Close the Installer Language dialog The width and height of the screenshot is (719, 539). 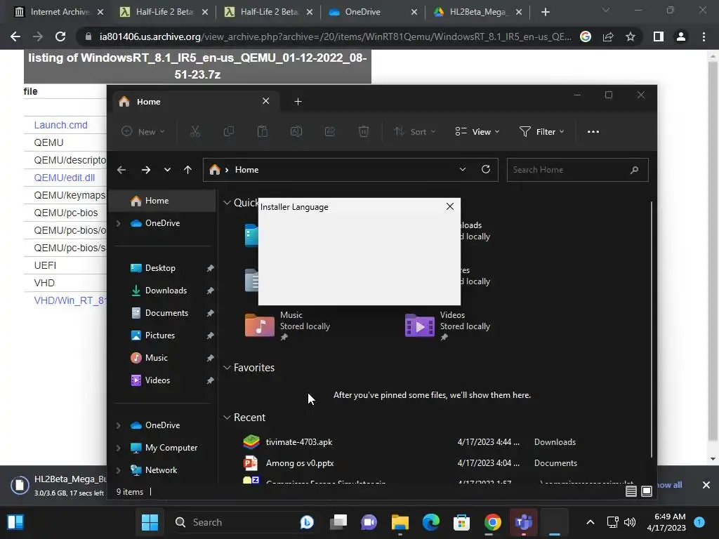click(450, 207)
